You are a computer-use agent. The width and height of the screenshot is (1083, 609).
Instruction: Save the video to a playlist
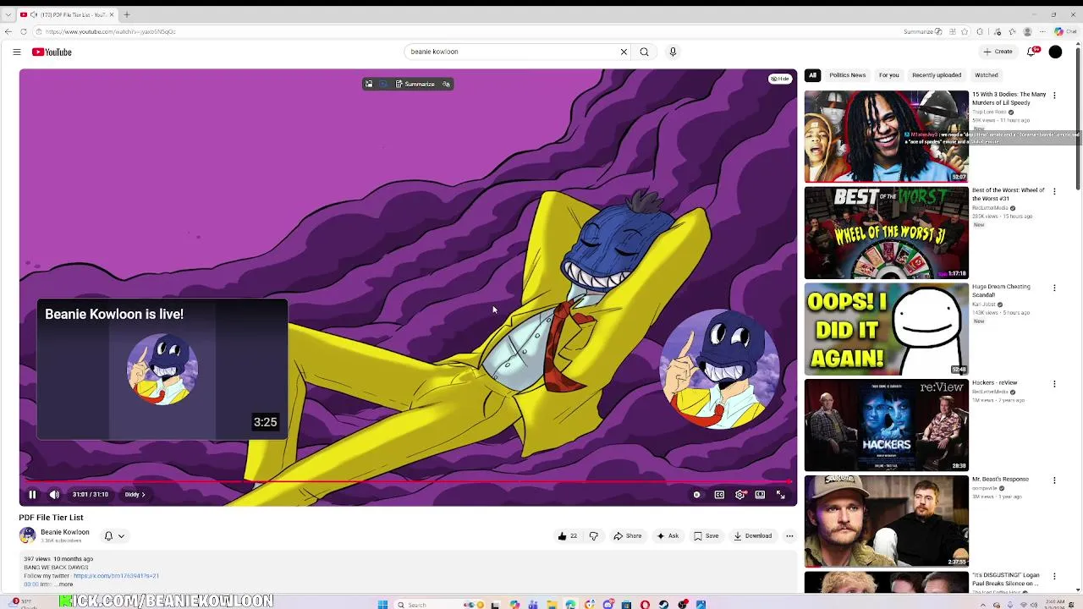(706, 535)
